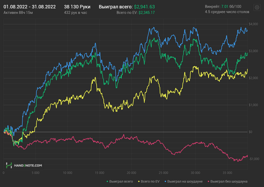Click the EV total value $2,345.17

point(147,13)
